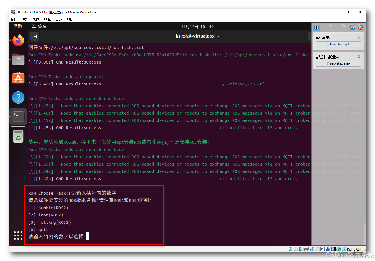The width and height of the screenshot is (375, 261).
Task: Open Firefox from the Ubuntu dock
Action: (18, 40)
